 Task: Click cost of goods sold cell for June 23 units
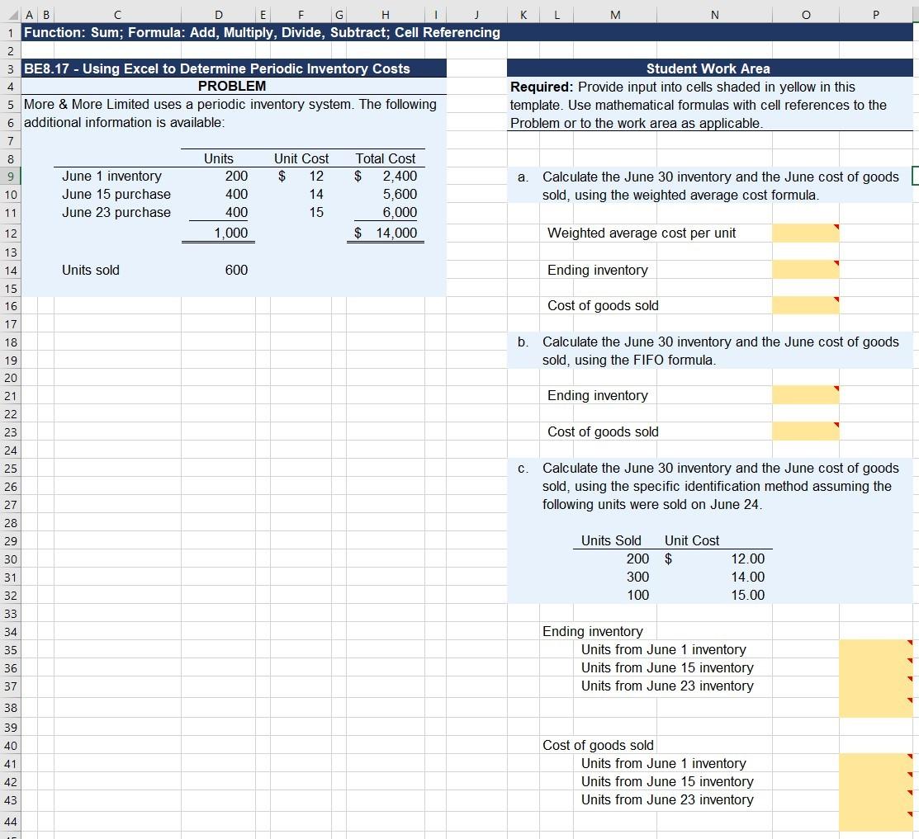pos(876,799)
